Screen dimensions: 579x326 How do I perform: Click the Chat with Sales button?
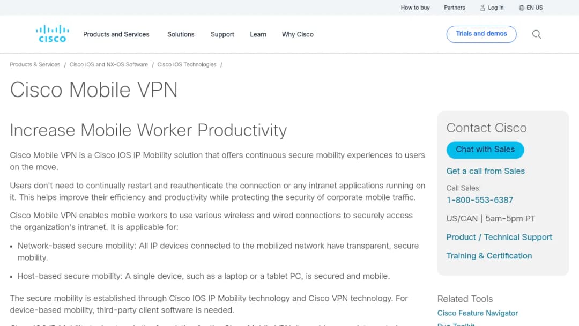pyautogui.click(x=485, y=150)
